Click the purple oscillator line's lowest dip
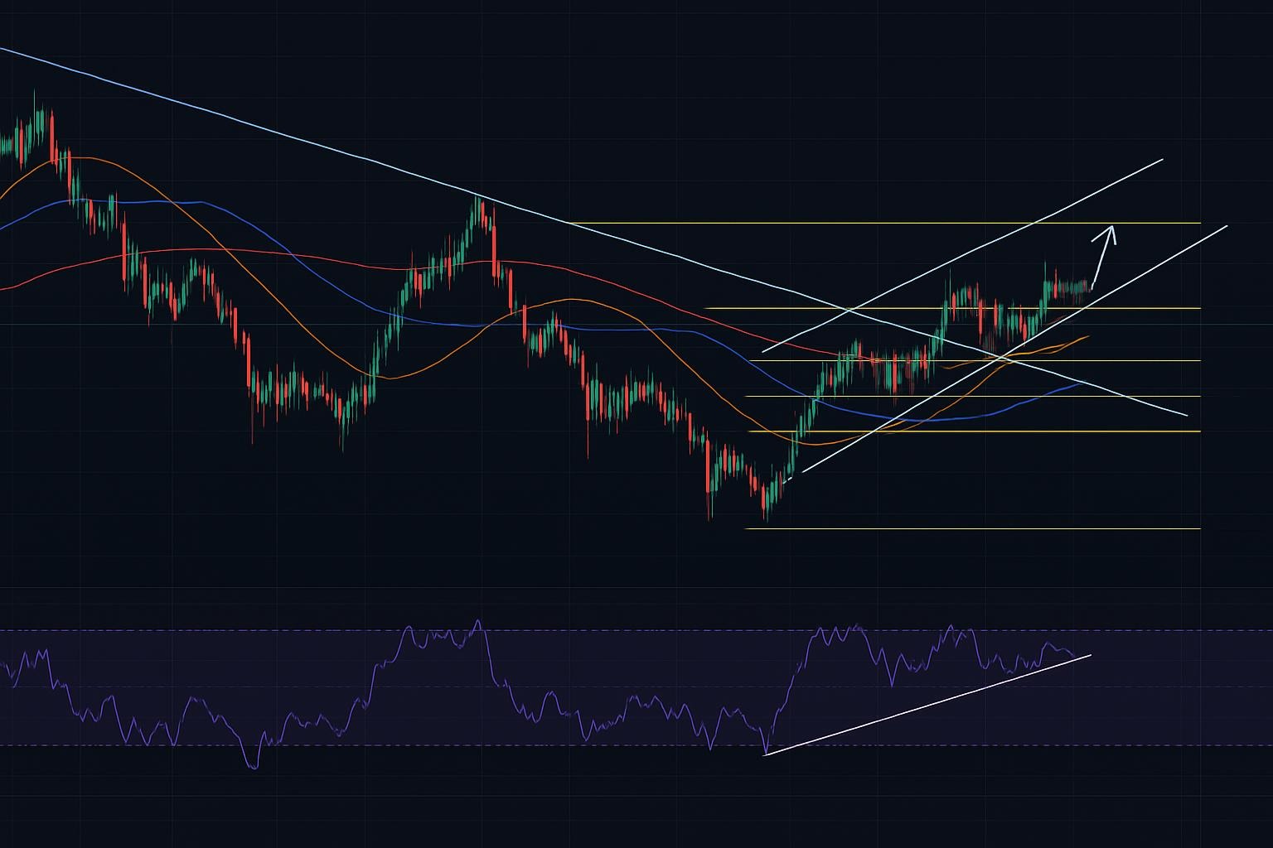Image resolution: width=1273 pixels, height=848 pixels. 254,766
